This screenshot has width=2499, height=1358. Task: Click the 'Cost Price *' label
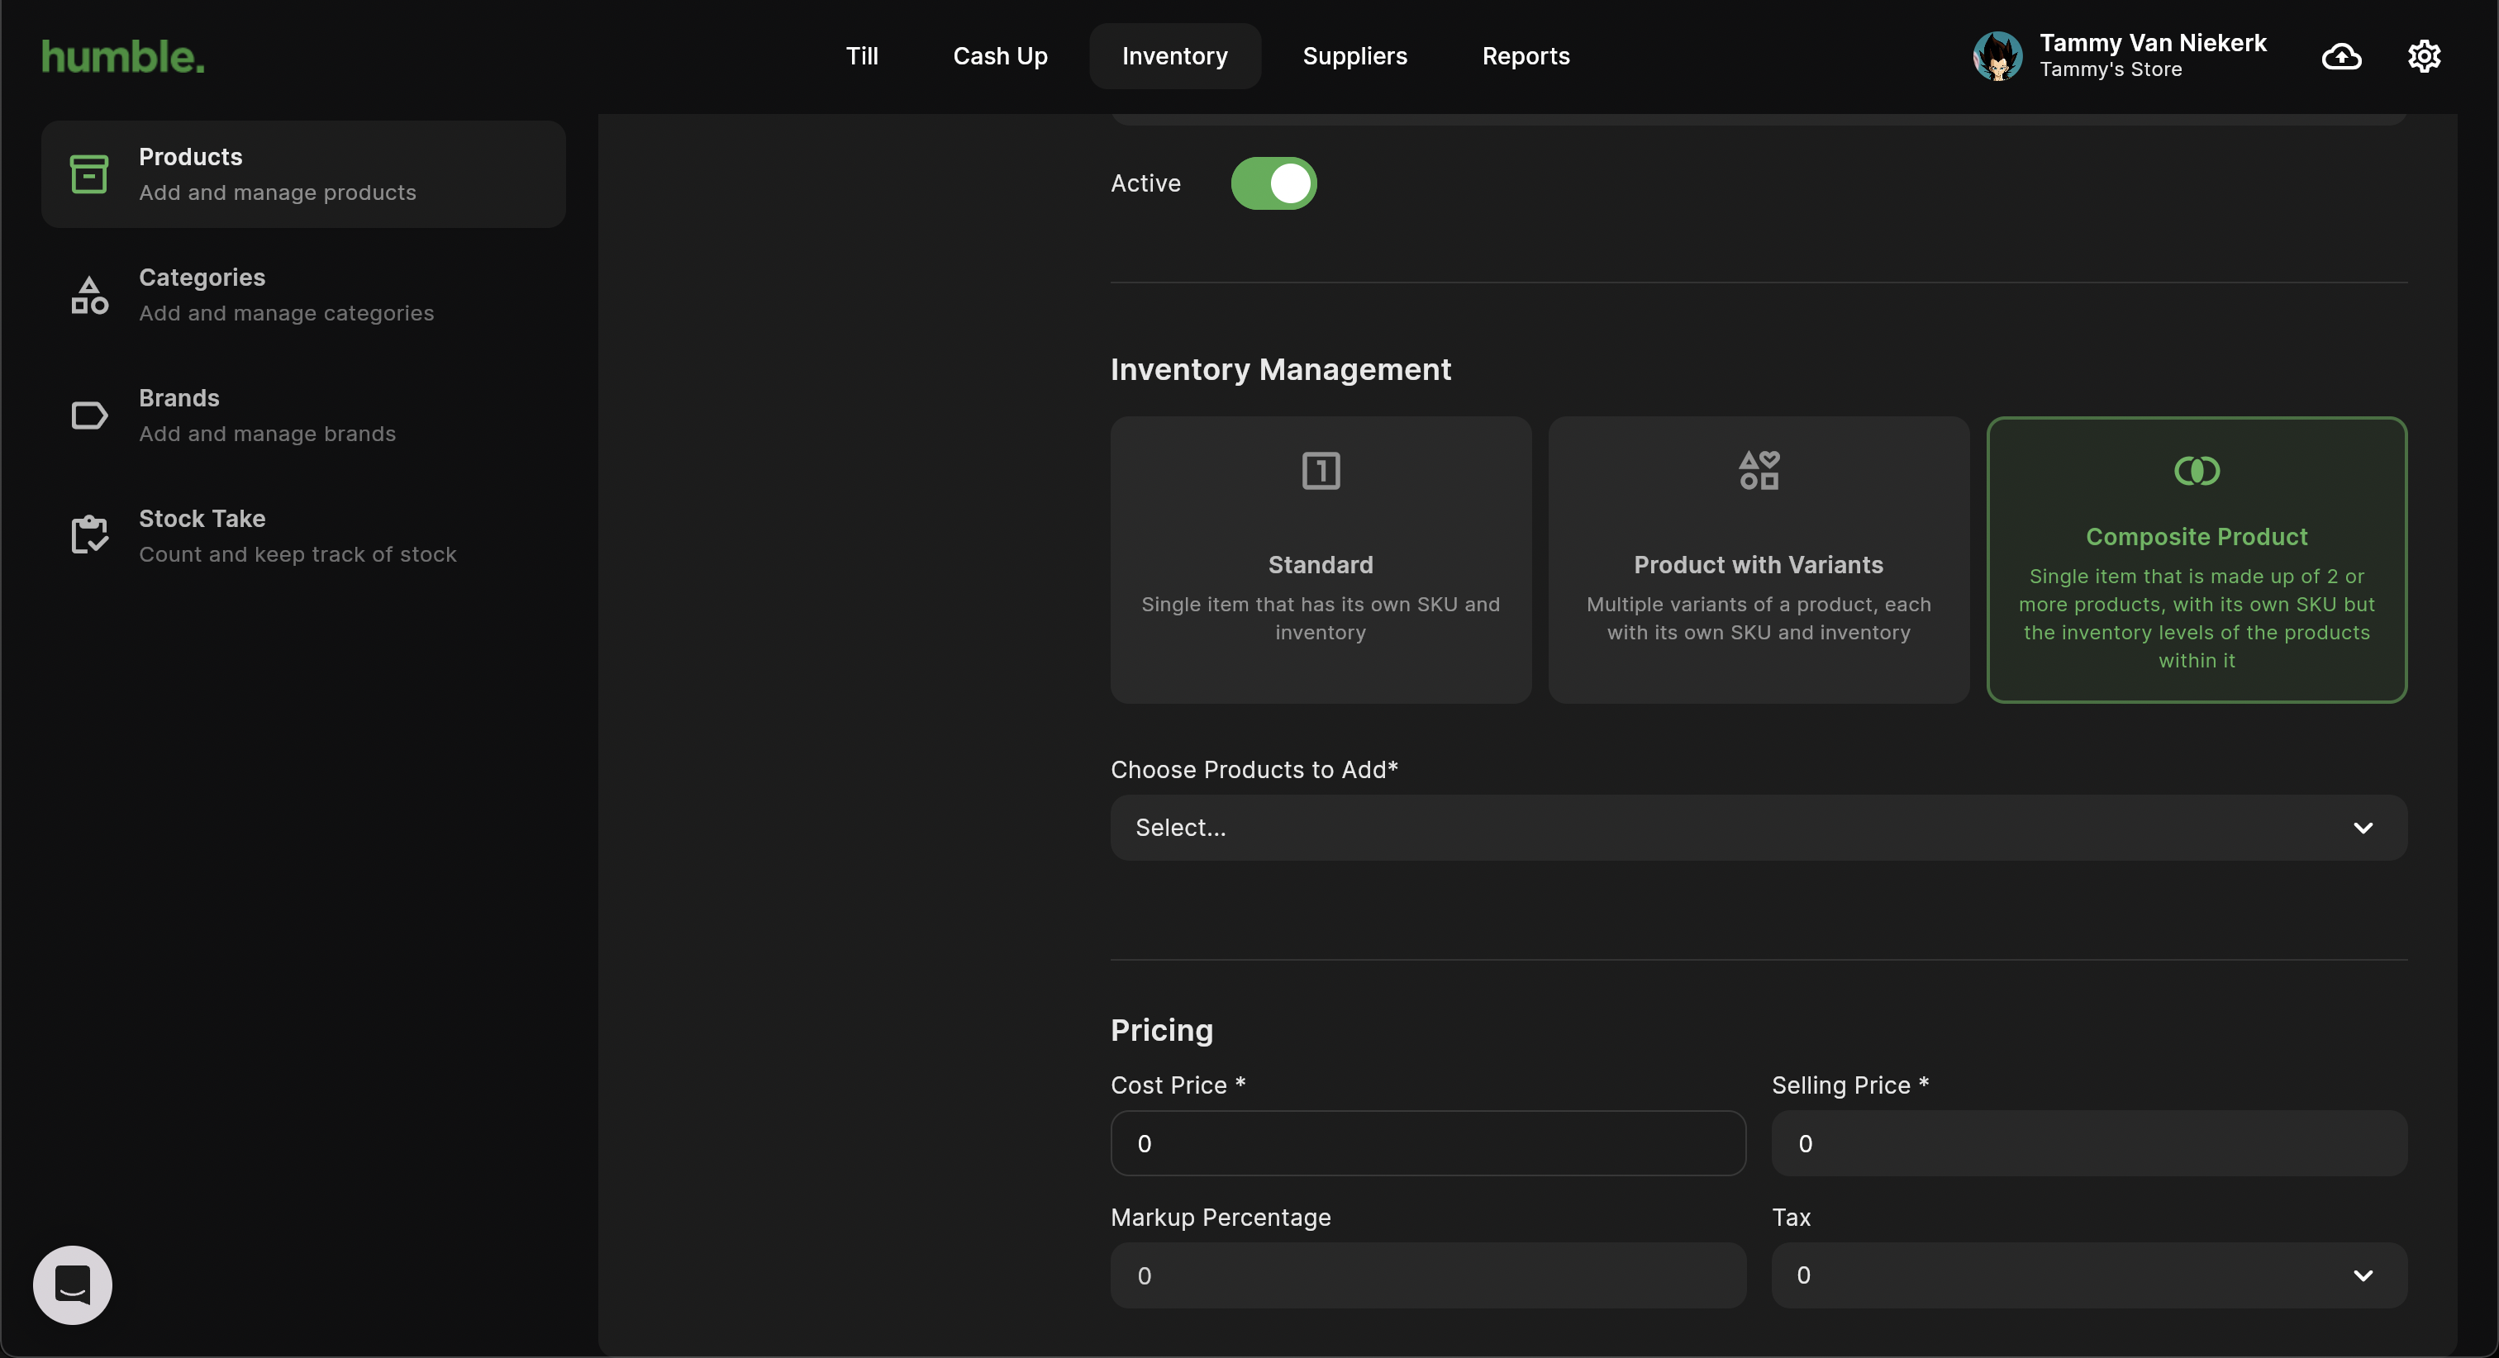(x=1178, y=1085)
